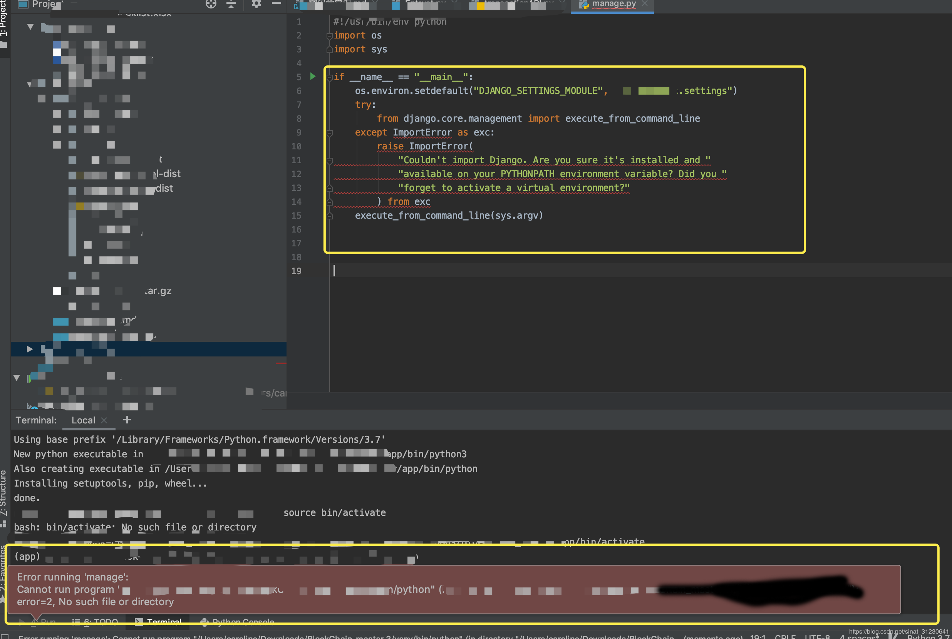Image resolution: width=952 pixels, height=639 pixels.
Task: Close the manage.py editor tab
Action: [645, 4]
